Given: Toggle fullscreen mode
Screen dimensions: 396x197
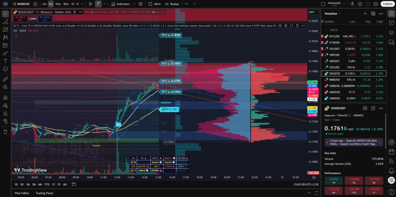Looking at the screenshot, I should [368, 4].
